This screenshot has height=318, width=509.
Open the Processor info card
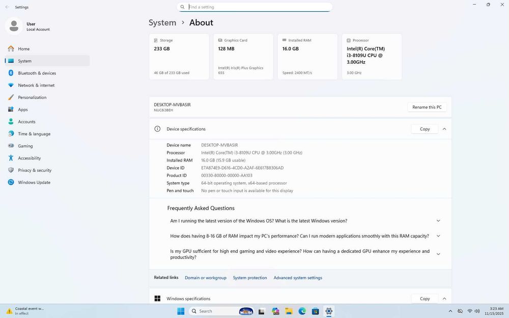coord(372,57)
